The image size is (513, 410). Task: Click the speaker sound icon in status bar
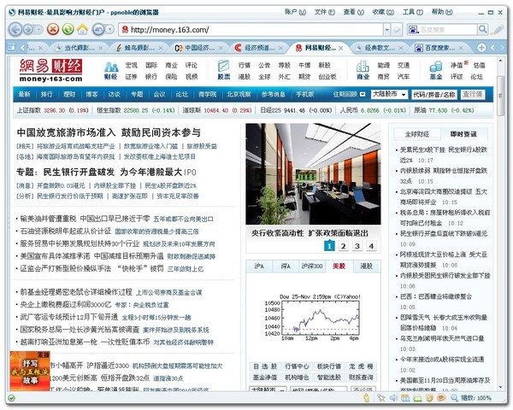(x=393, y=398)
